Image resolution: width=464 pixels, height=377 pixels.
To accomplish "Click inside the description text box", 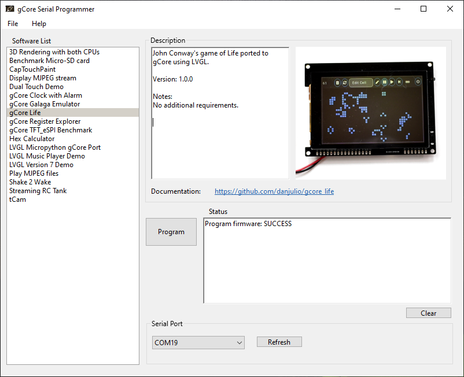I will 220,113.
